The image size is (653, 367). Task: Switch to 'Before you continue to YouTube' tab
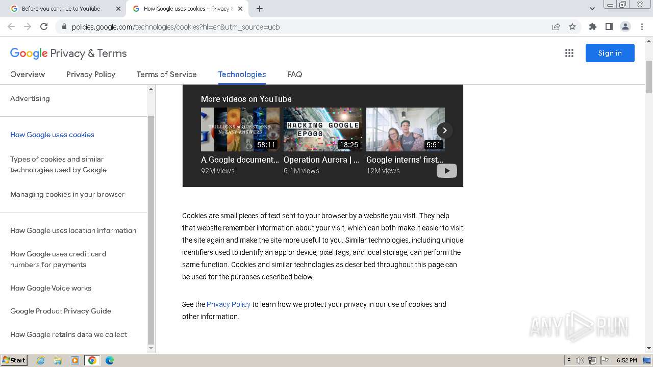(x=61, y=9)
